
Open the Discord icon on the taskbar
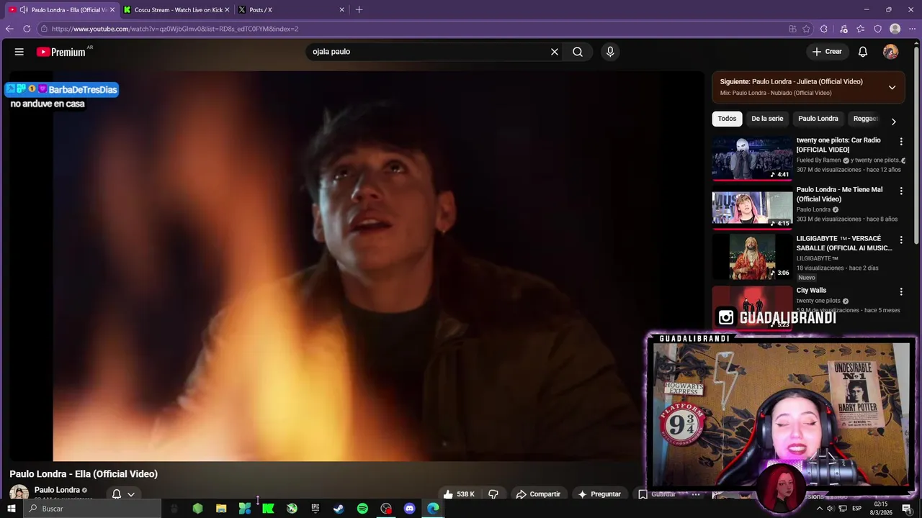[410, 509]
